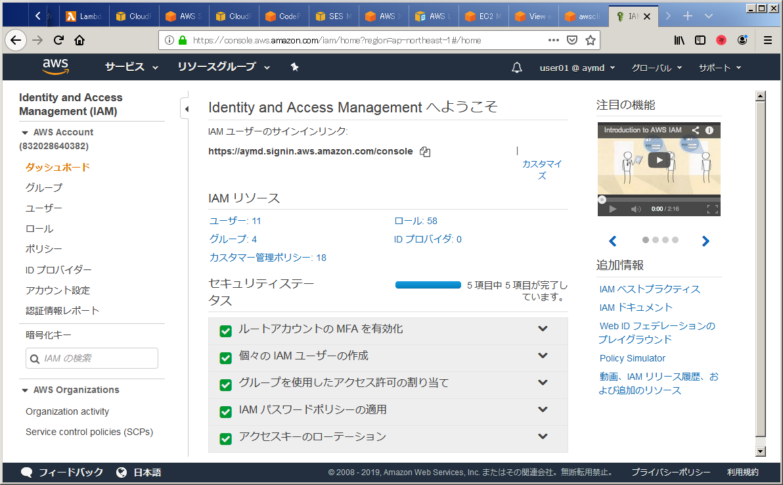Play the Introduction to AWS IAM video
This screenshot has width=783, height=485.
pyautogui.click(x=659, y=160)
